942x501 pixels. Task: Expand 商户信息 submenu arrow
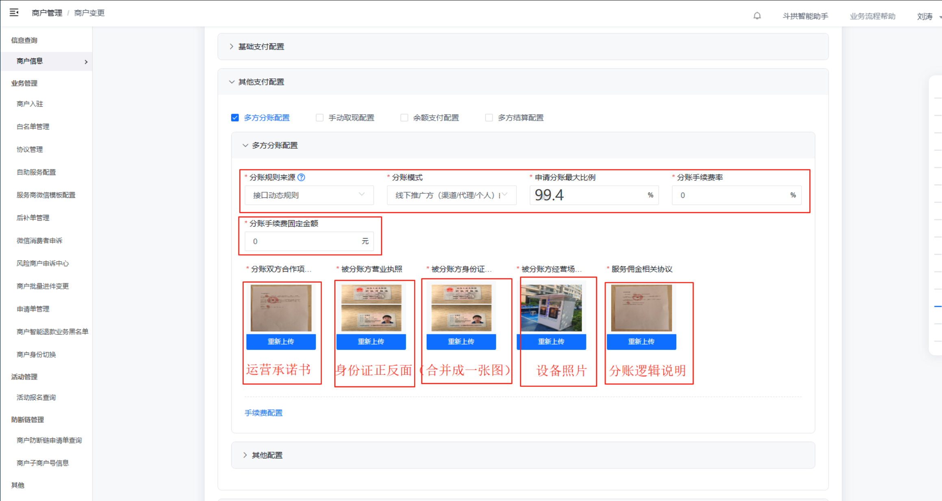[x=86, y=62]
